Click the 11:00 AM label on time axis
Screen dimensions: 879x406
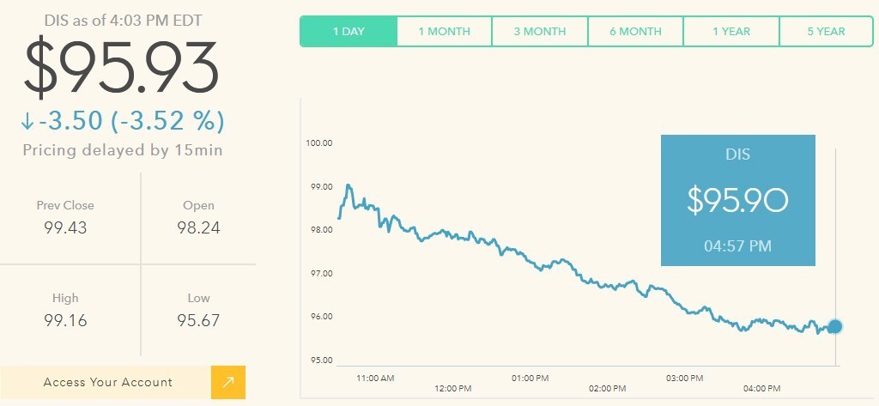click(x=375, y=378)
